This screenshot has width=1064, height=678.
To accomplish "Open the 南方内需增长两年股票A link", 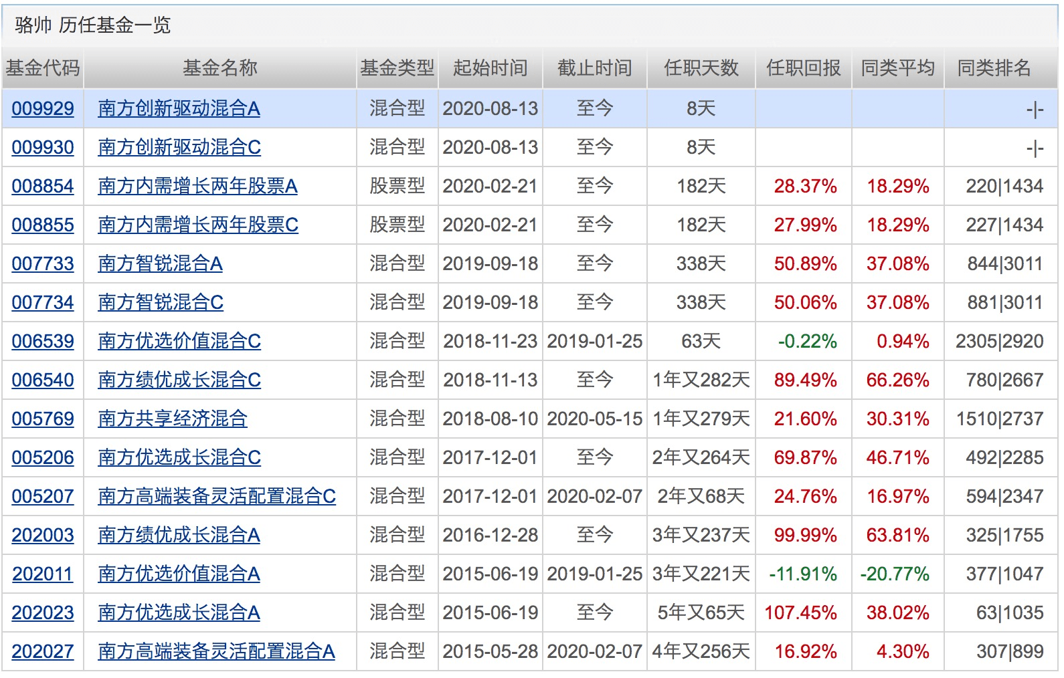I will tap(197, 186).
